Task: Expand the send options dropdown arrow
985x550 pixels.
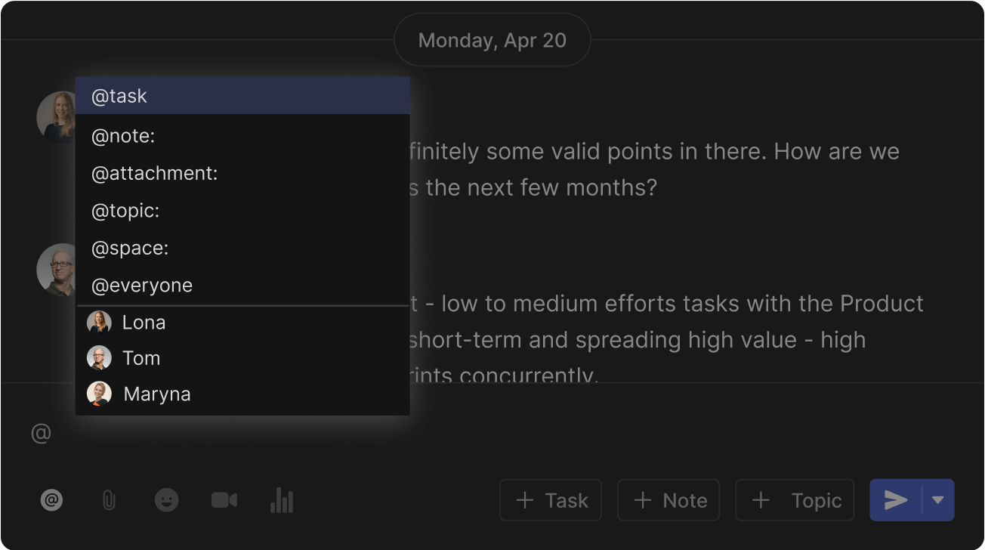Action: (x=938, y=500)
